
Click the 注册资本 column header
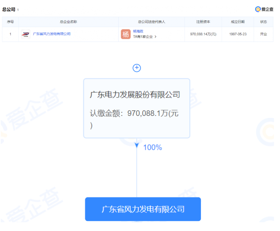coord(203,22)
